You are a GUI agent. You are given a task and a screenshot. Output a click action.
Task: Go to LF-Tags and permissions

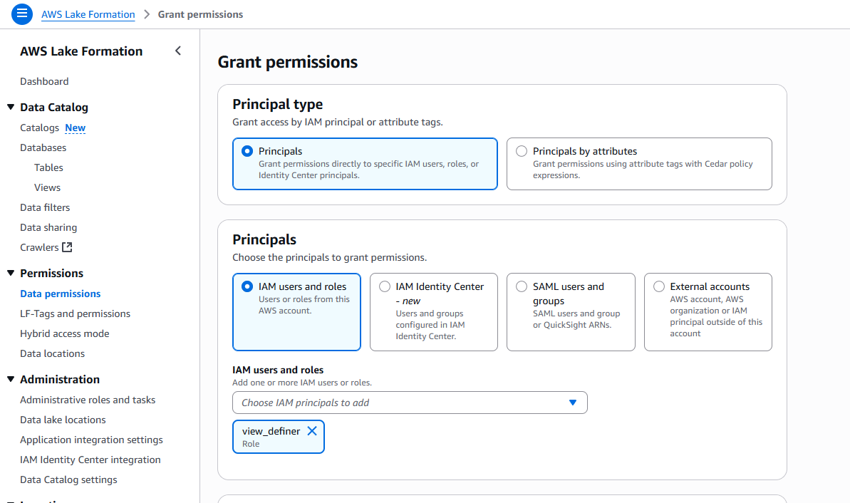(75, 313)
